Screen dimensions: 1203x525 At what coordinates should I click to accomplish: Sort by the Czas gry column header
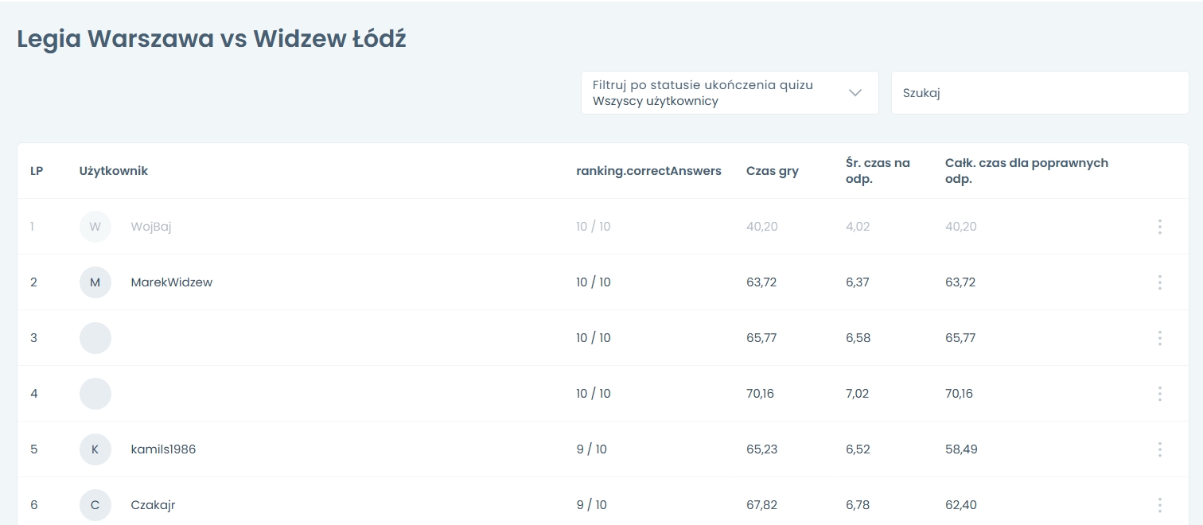pyautogui.click(x=772, y=171)
